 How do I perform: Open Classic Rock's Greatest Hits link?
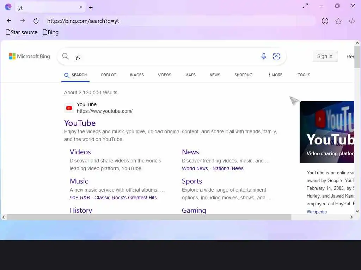pyautogui.click(x=126, y=198)
